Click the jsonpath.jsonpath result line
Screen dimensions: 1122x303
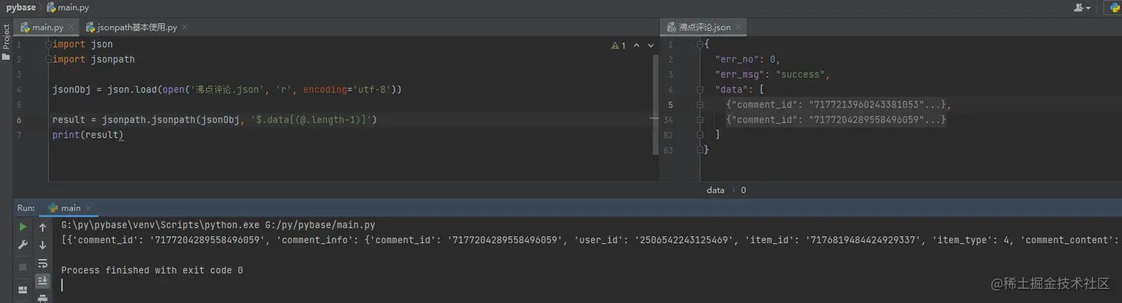coord(215,119)
